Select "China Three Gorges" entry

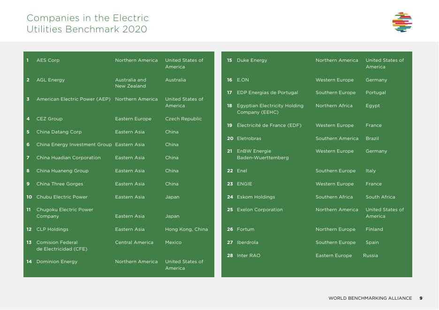pyautogui.click(x=60, y=184)
